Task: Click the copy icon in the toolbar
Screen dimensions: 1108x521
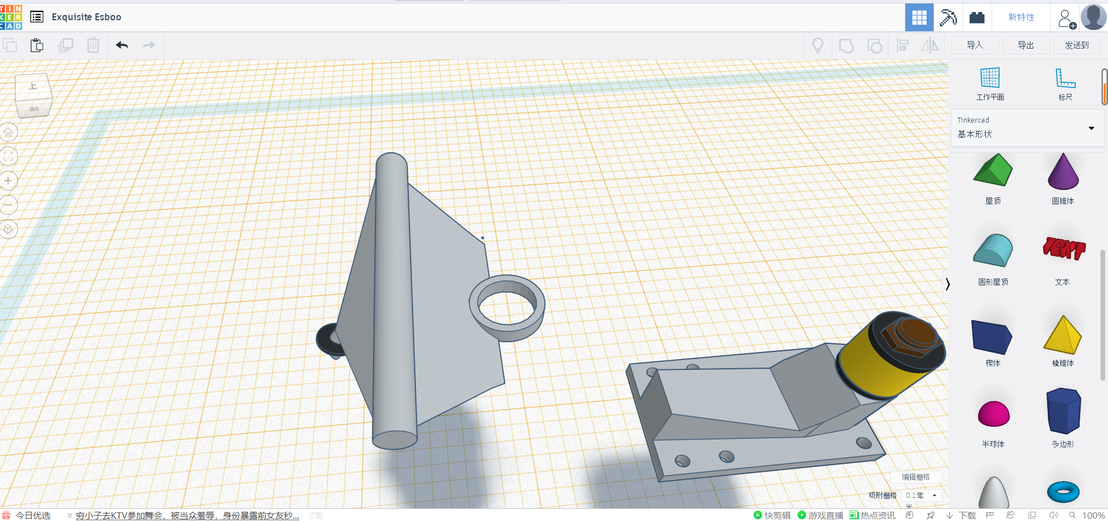Action: tap(10, 45)
